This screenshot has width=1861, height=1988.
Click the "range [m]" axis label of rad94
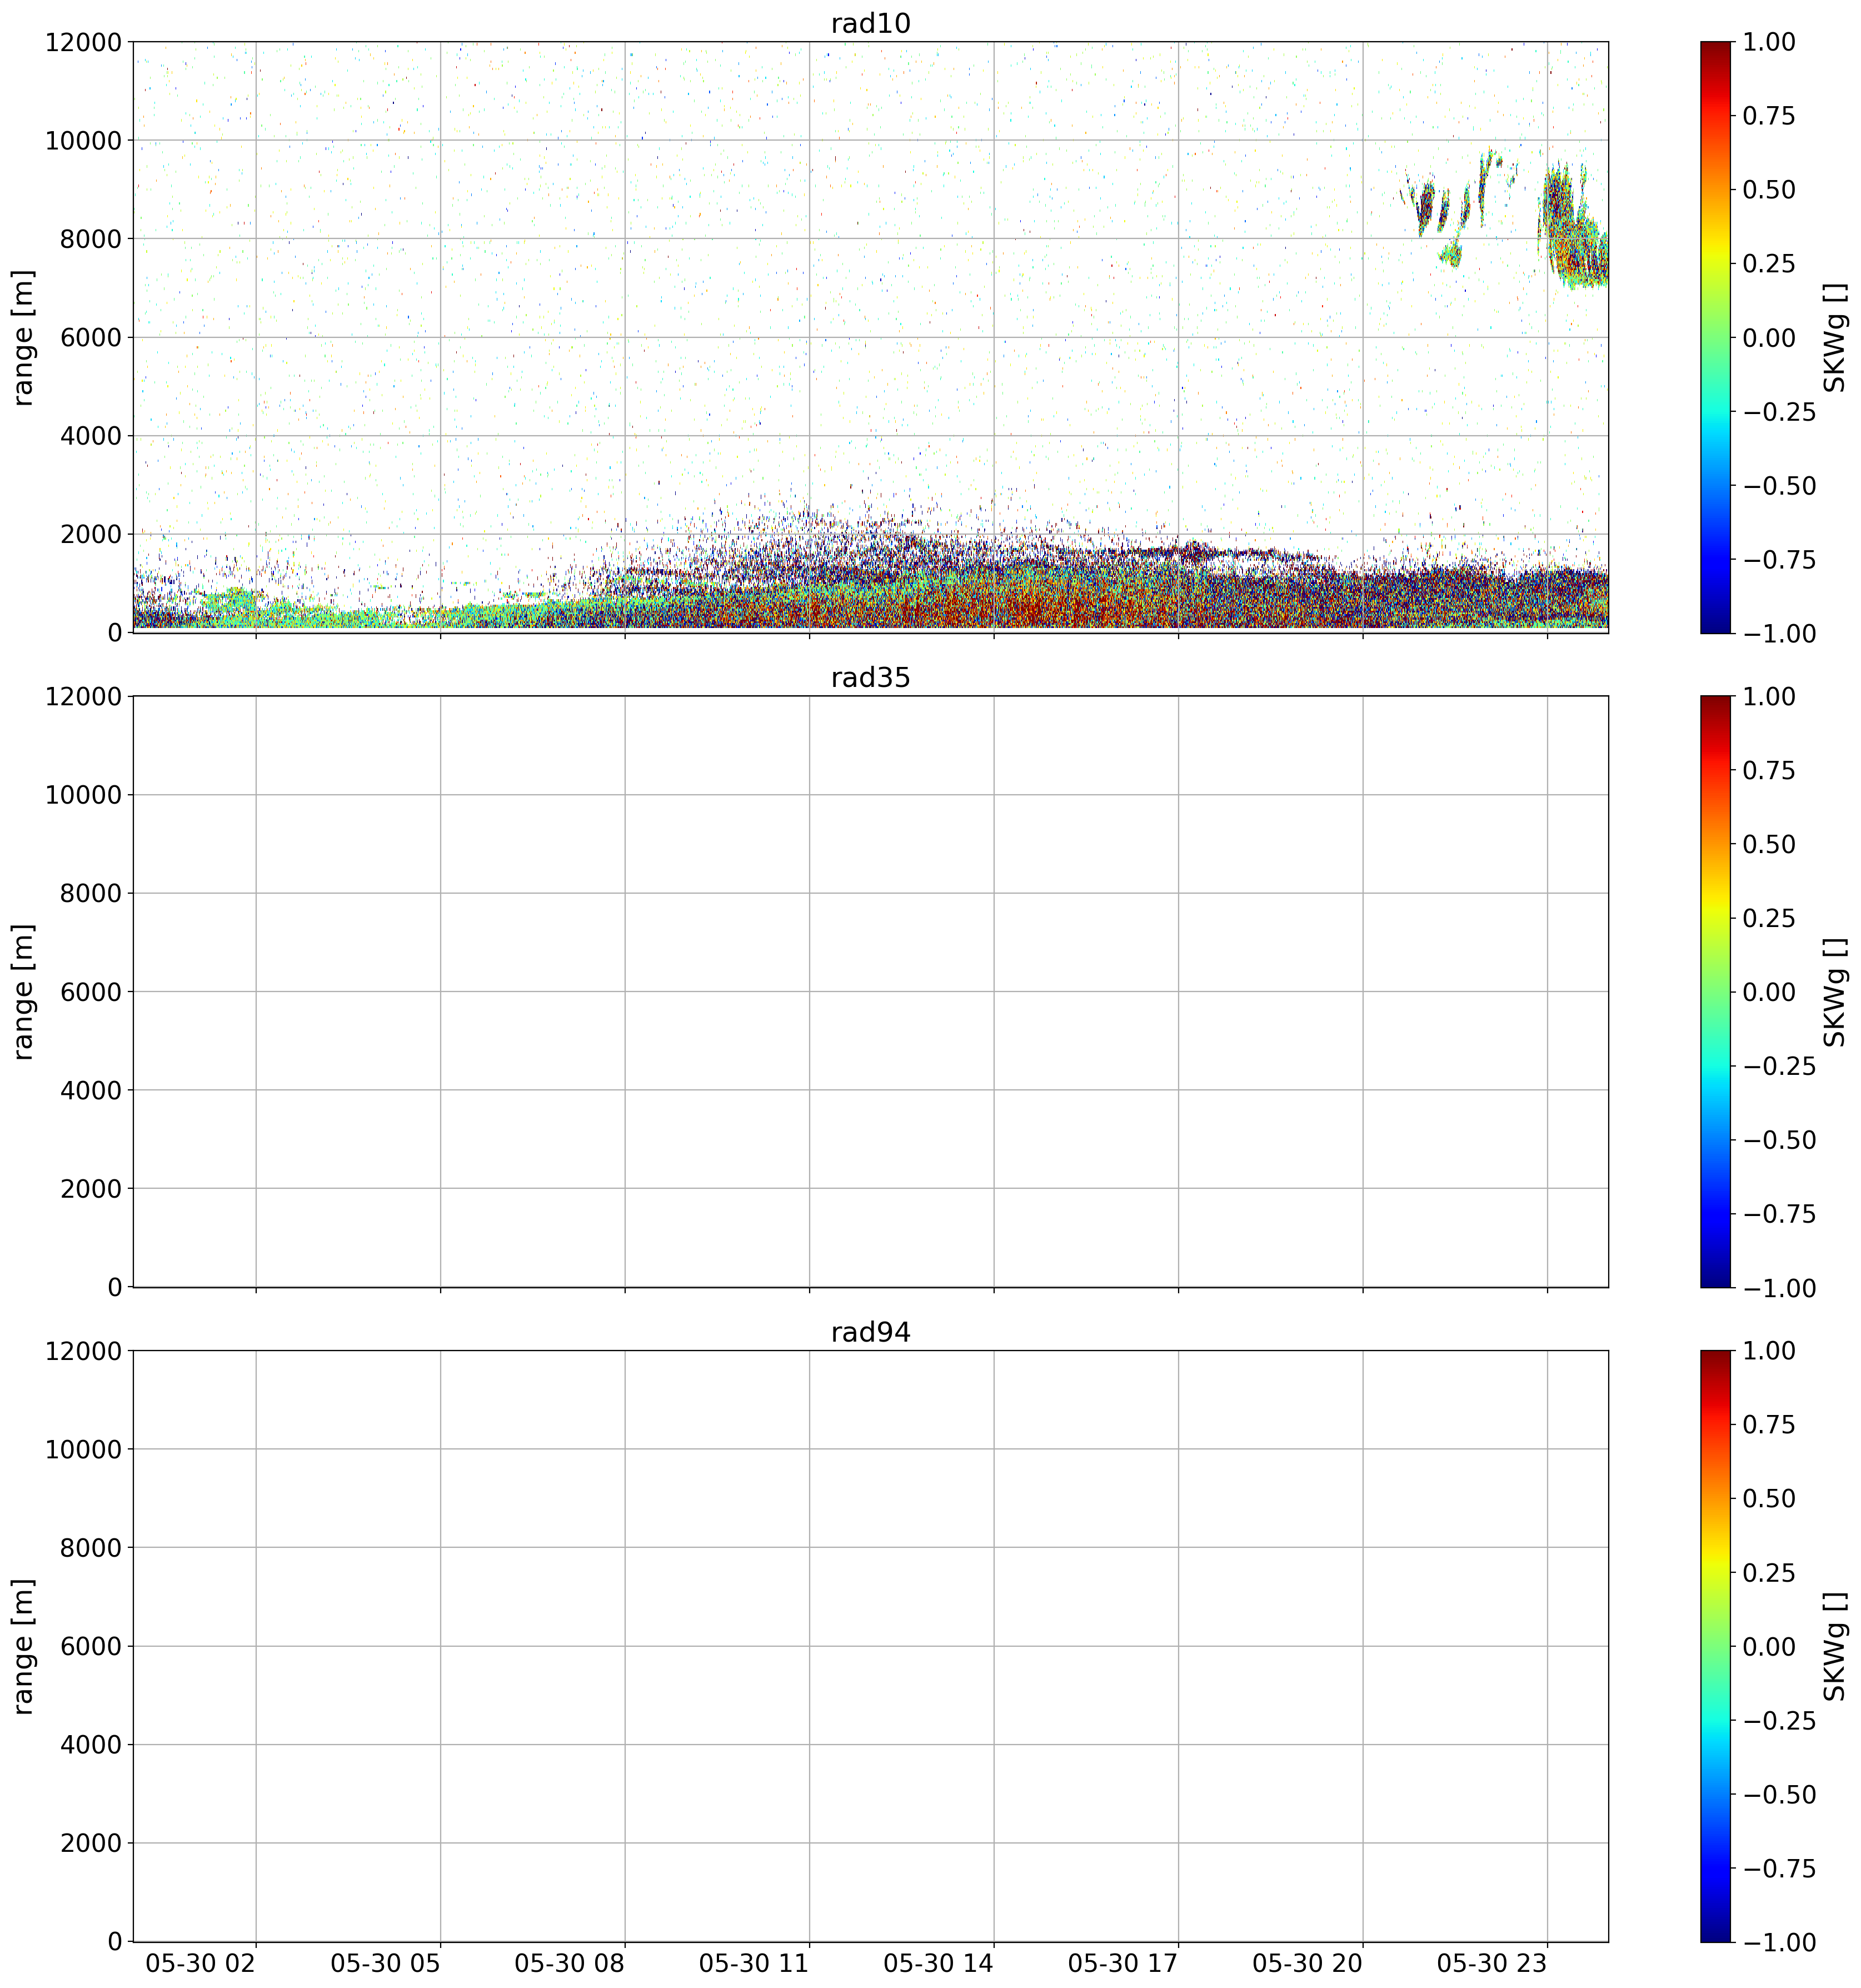[23, 1647]
